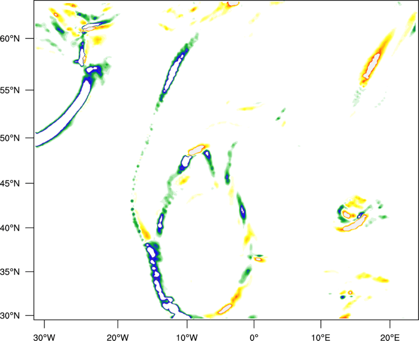This screenshot has width=419, height=341.
Task: Click the 10°W longitude label
Action: tap(187, 337)
